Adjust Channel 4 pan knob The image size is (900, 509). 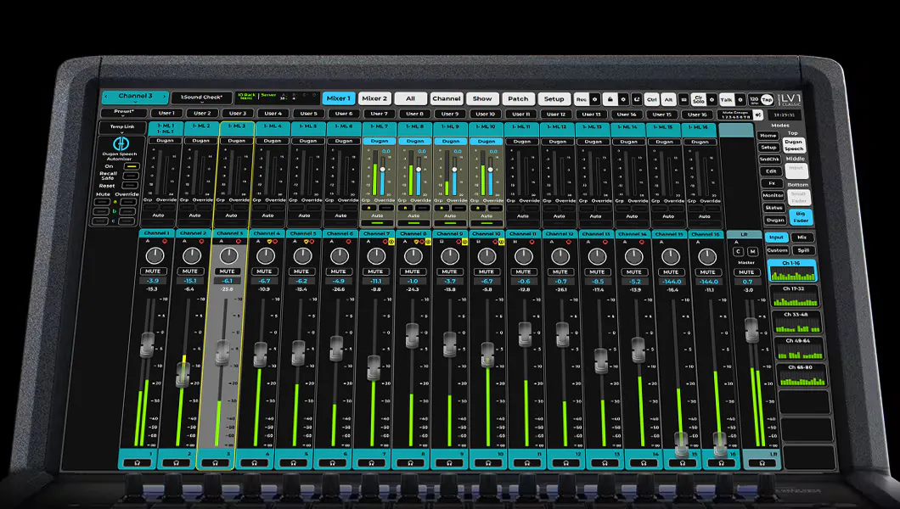coord(265,255)
